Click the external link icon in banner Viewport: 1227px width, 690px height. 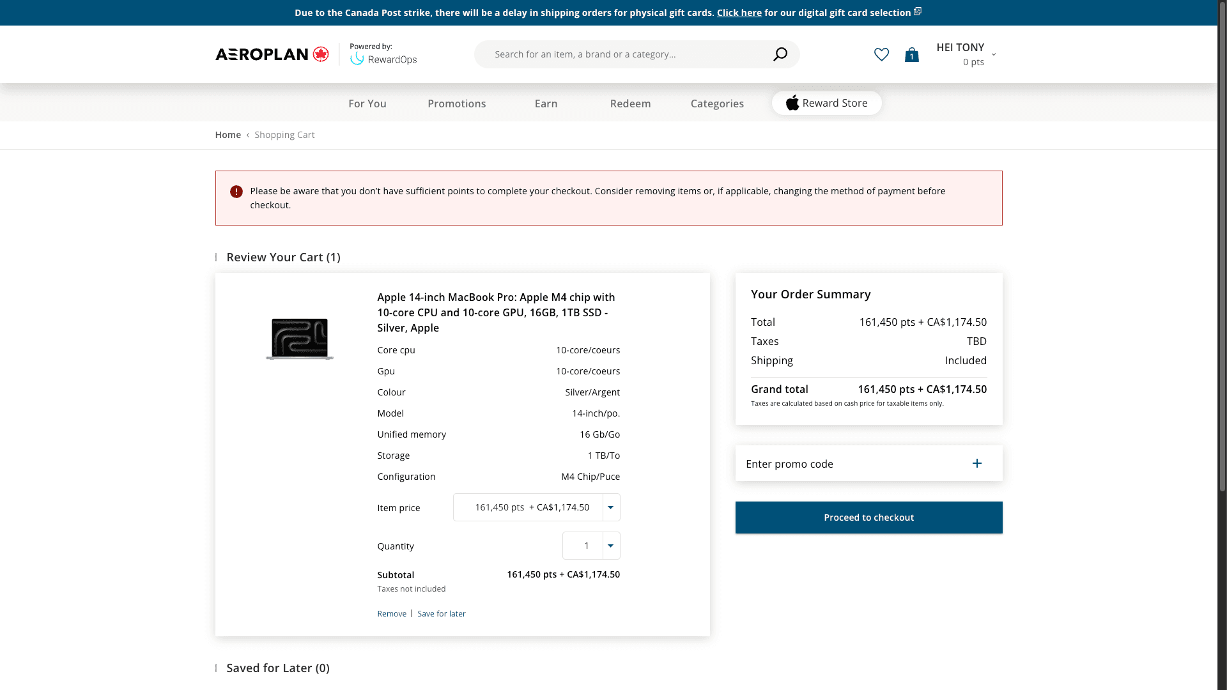click(918, 11)
